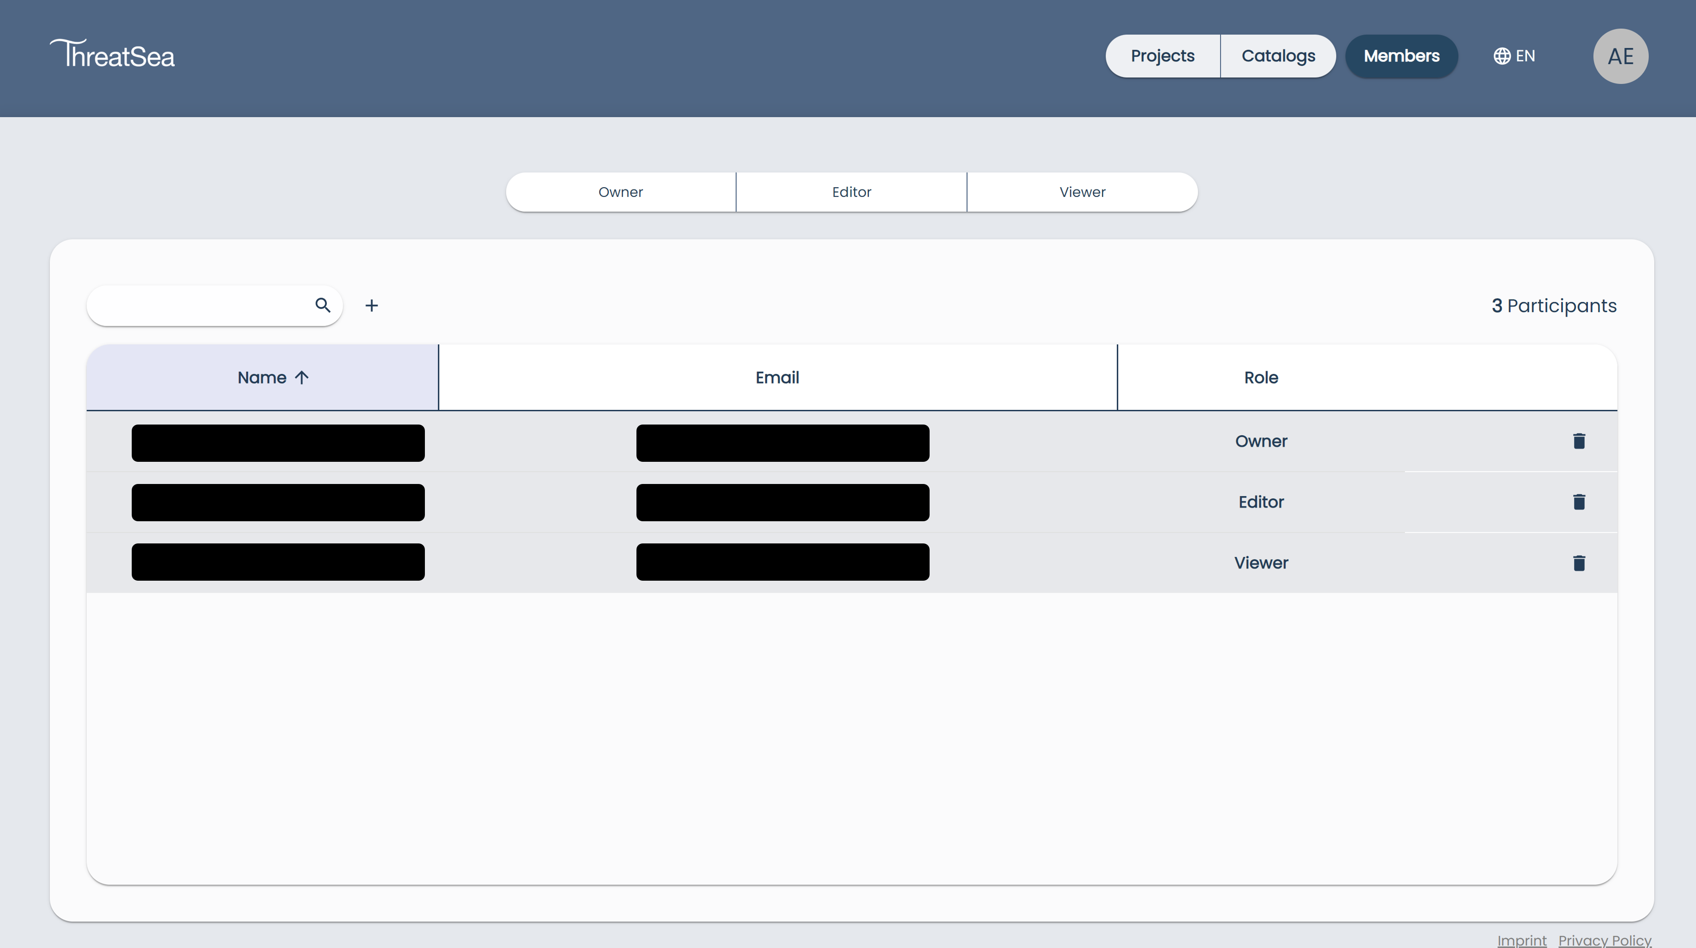This screenshot has height=948, width=1696.
Task: Open the EN language selector
Action: 1526,56
